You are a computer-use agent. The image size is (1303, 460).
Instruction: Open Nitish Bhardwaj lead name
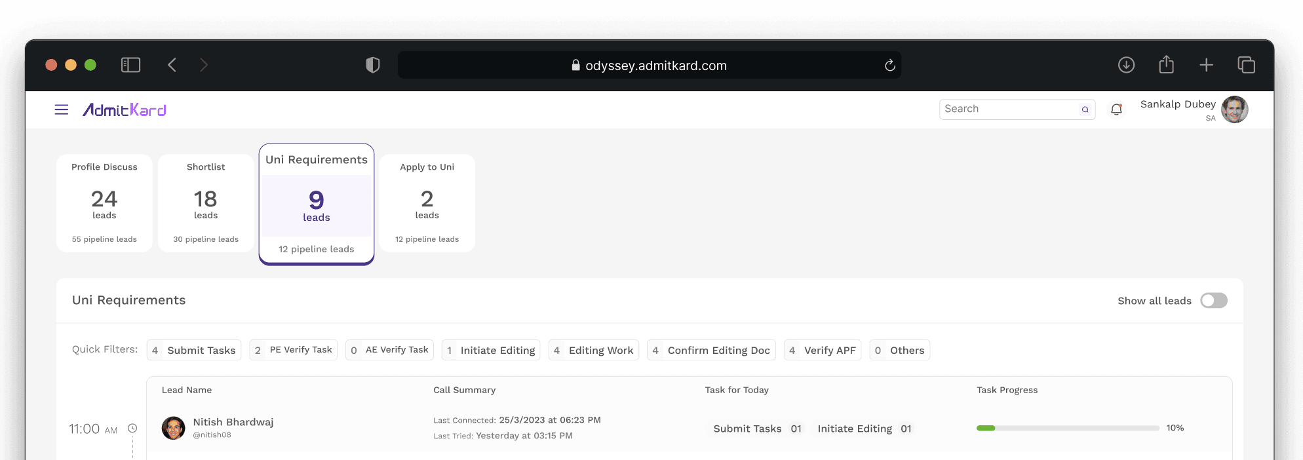[233, 422]
